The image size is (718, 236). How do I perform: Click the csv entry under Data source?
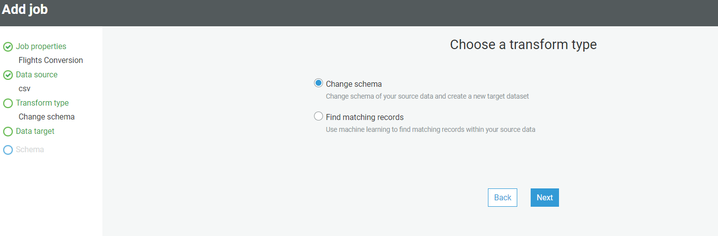tap(24, 89)
